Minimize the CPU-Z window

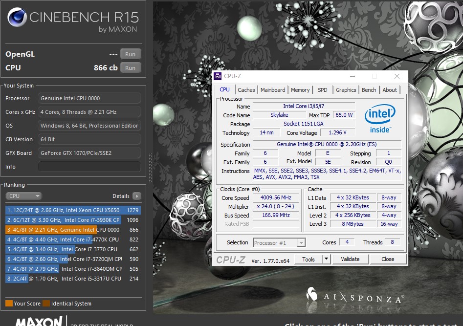point(353,76)
